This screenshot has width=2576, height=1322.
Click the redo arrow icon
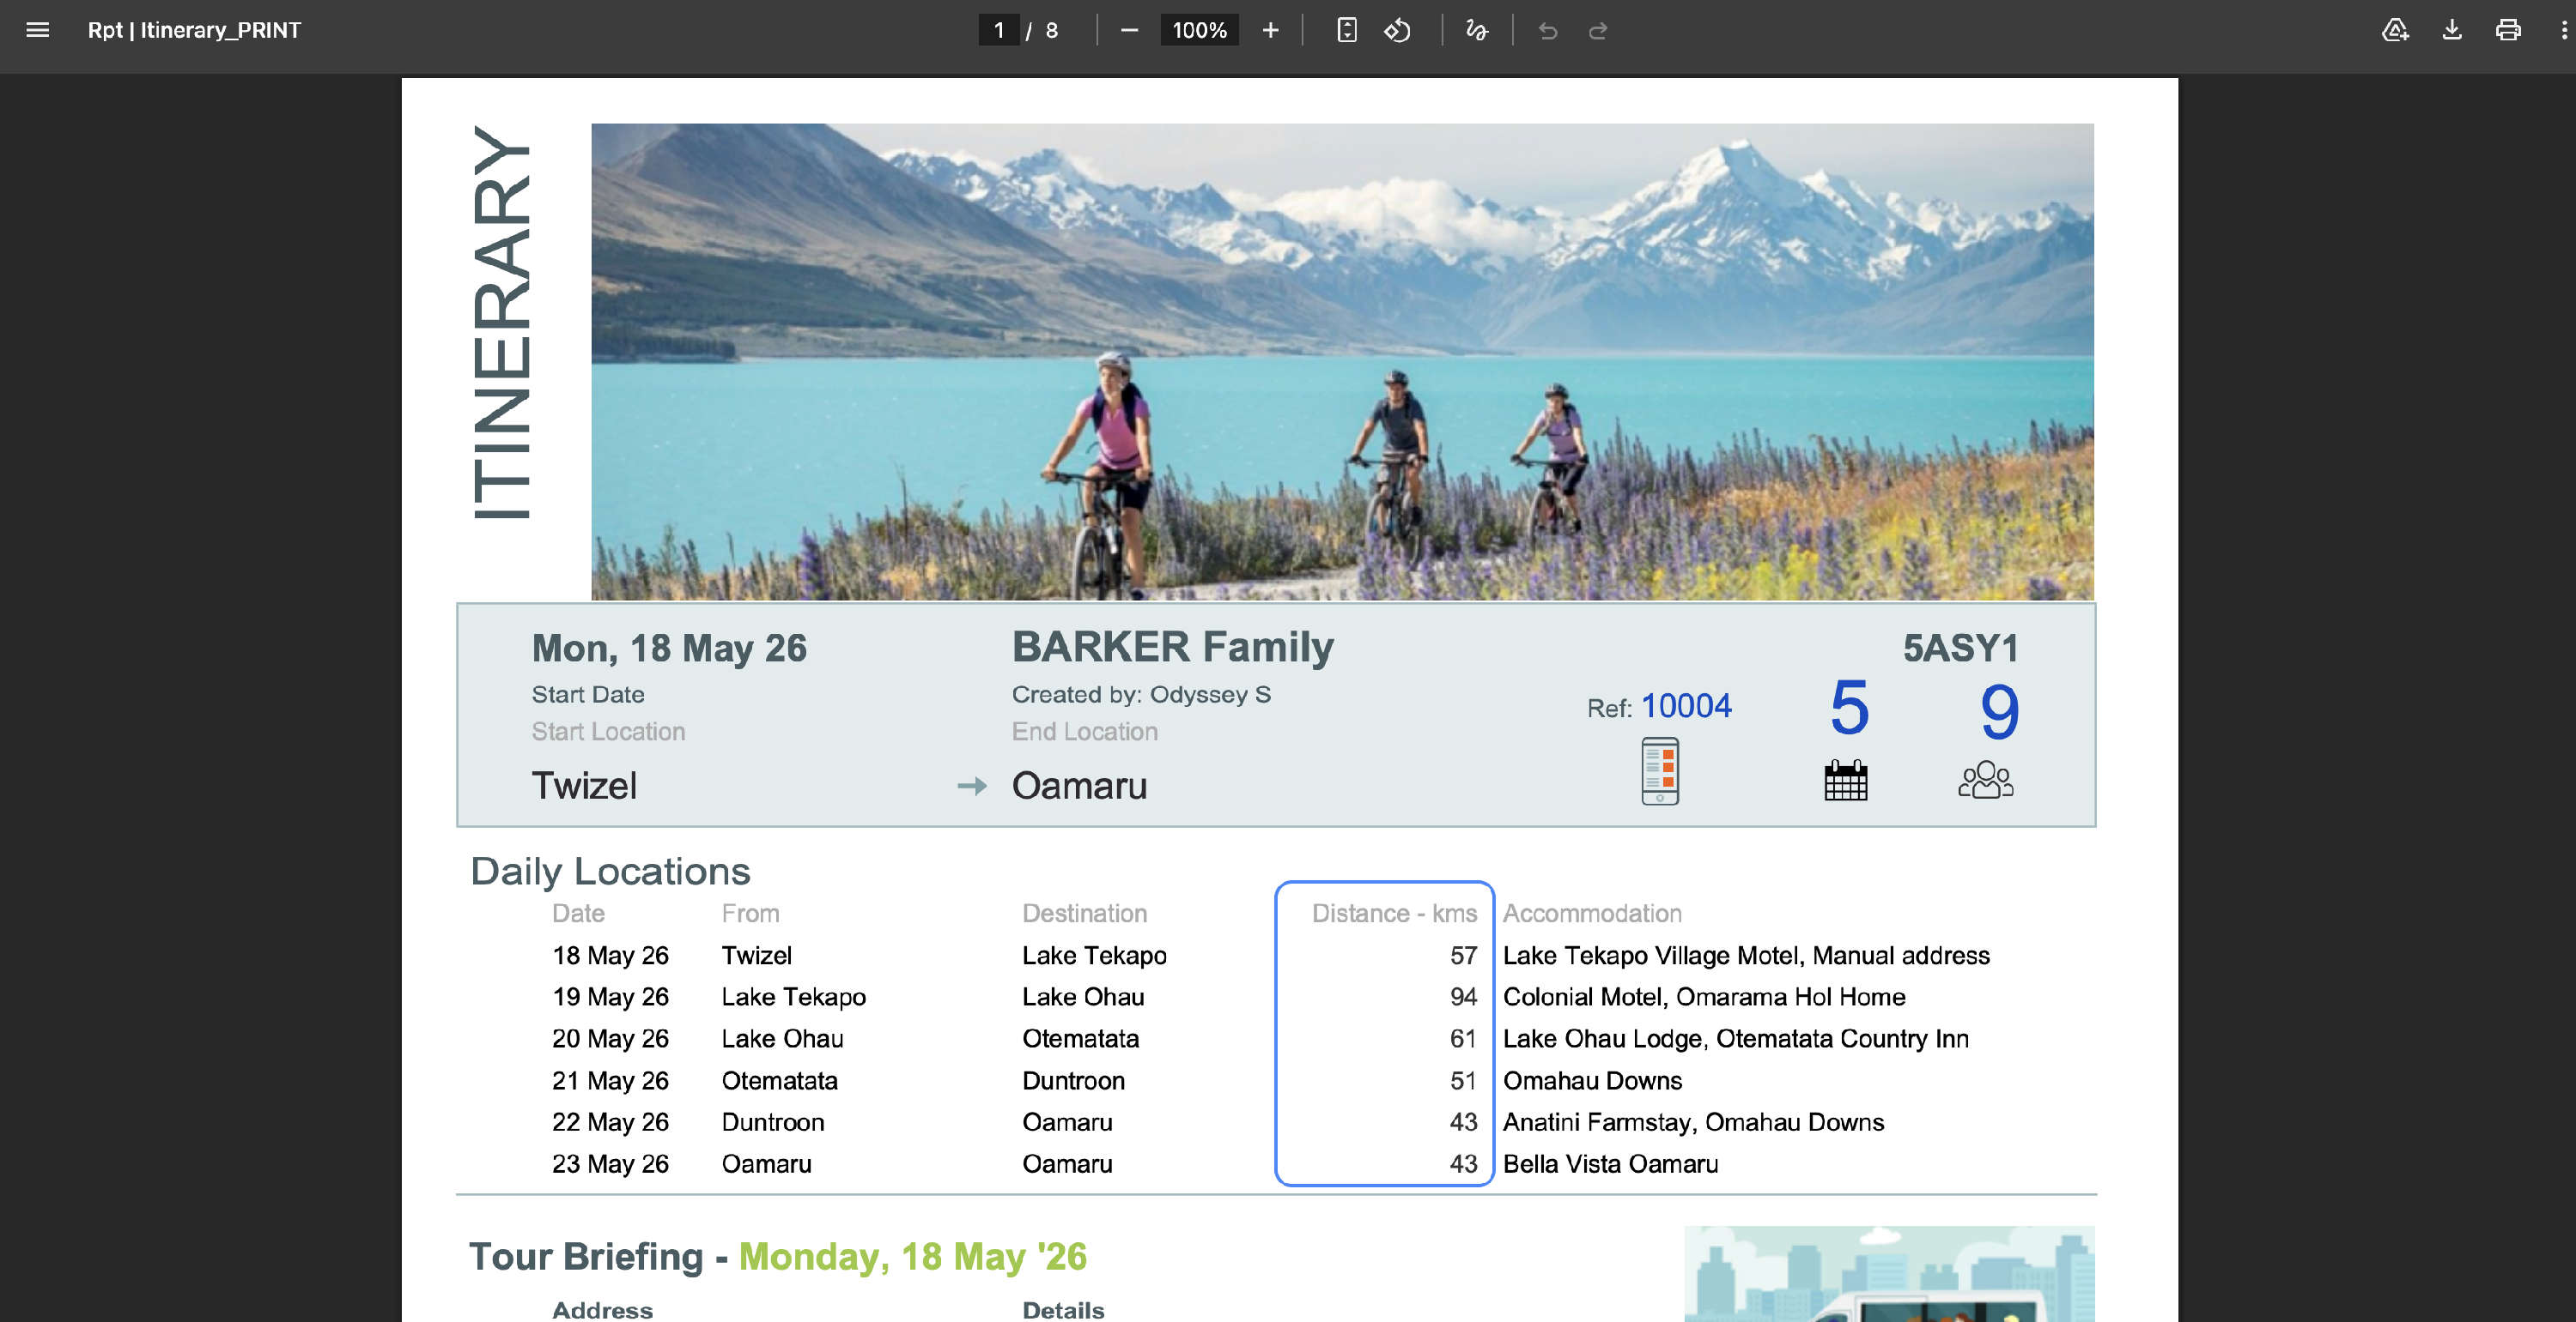[x=1597, y=31]
